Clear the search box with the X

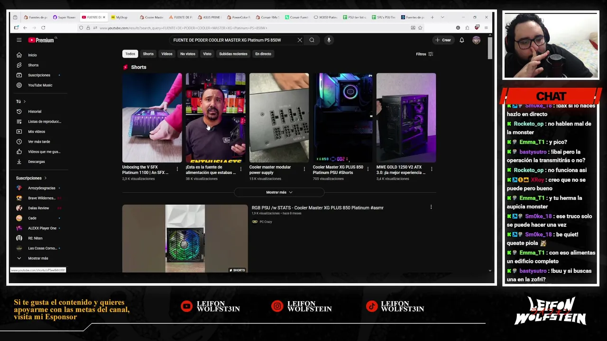pyautogui.click(x=300, y=40)
